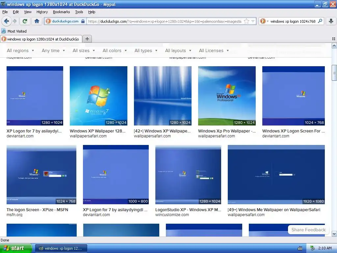337x253 pixels.
Task: Click the Share Feedback button
Action: (308, 230)
